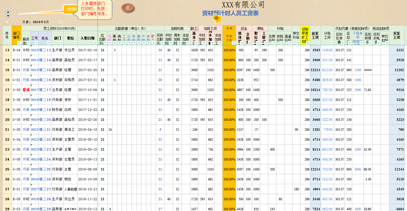Viewport: 407px width, 211px height.
Task: Click the down scroll spinner arrow
Action: click(x=8, y=16)
